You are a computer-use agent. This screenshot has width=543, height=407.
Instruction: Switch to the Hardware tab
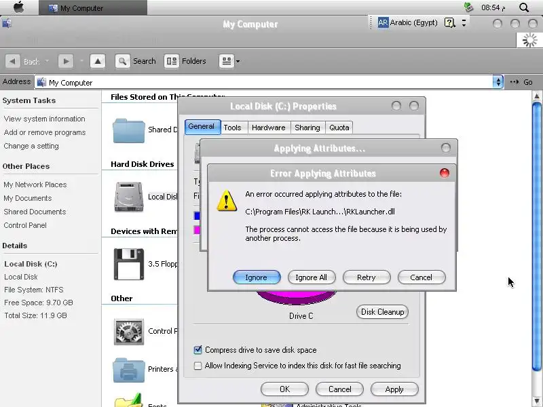(x=269, y=128)
